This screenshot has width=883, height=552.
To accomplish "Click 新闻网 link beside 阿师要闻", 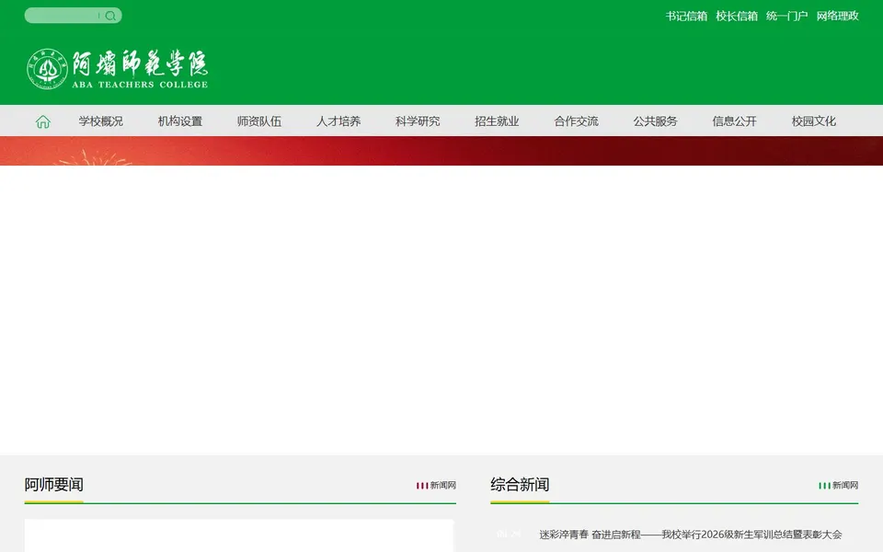I will (x=436, y=485).
